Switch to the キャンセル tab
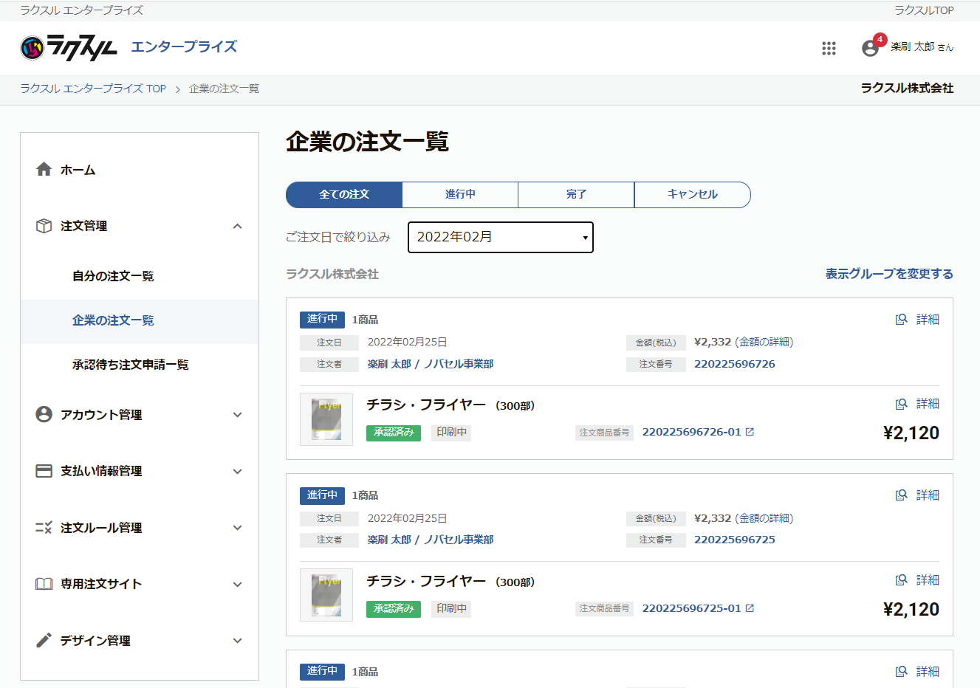980x688 pixels. click(x=693, y=195)
